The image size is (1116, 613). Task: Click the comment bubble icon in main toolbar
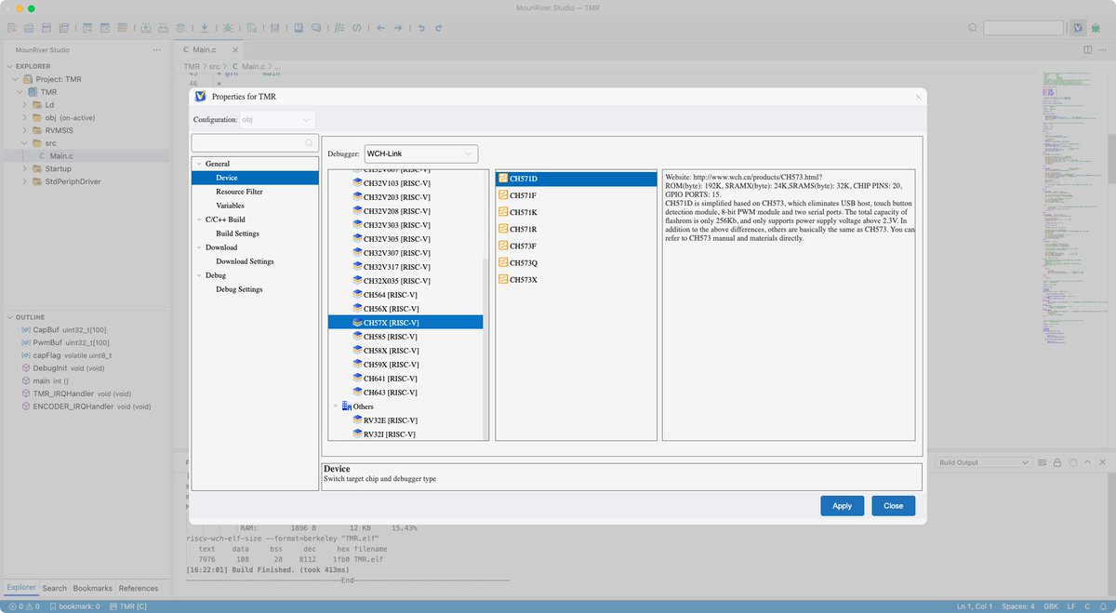point(316,28)
